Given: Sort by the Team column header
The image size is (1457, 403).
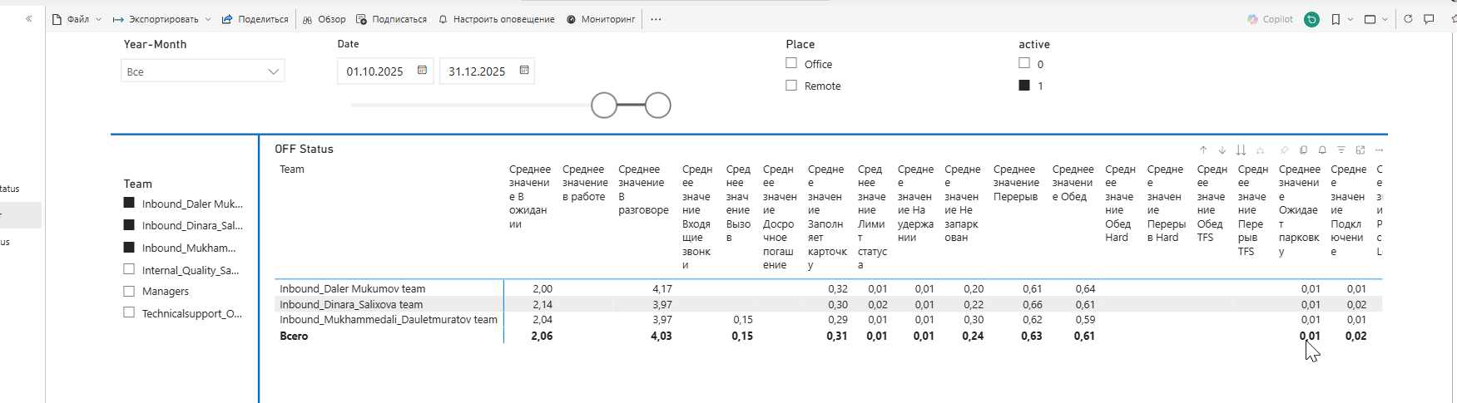Looking at the screenshot, I should click(292, 170).
